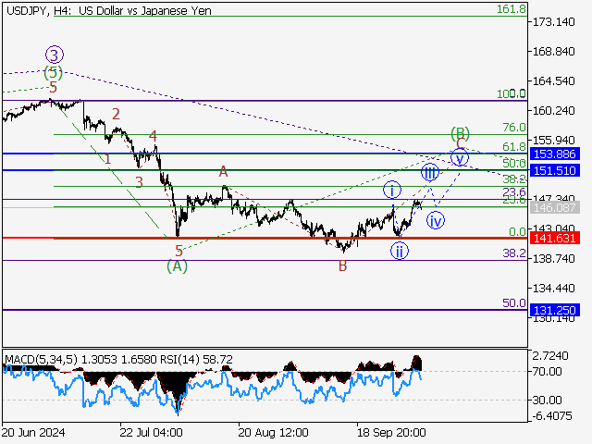Click the blue circled ii wave label
This screenshot has height=444, width=592.
pos(400,251)
